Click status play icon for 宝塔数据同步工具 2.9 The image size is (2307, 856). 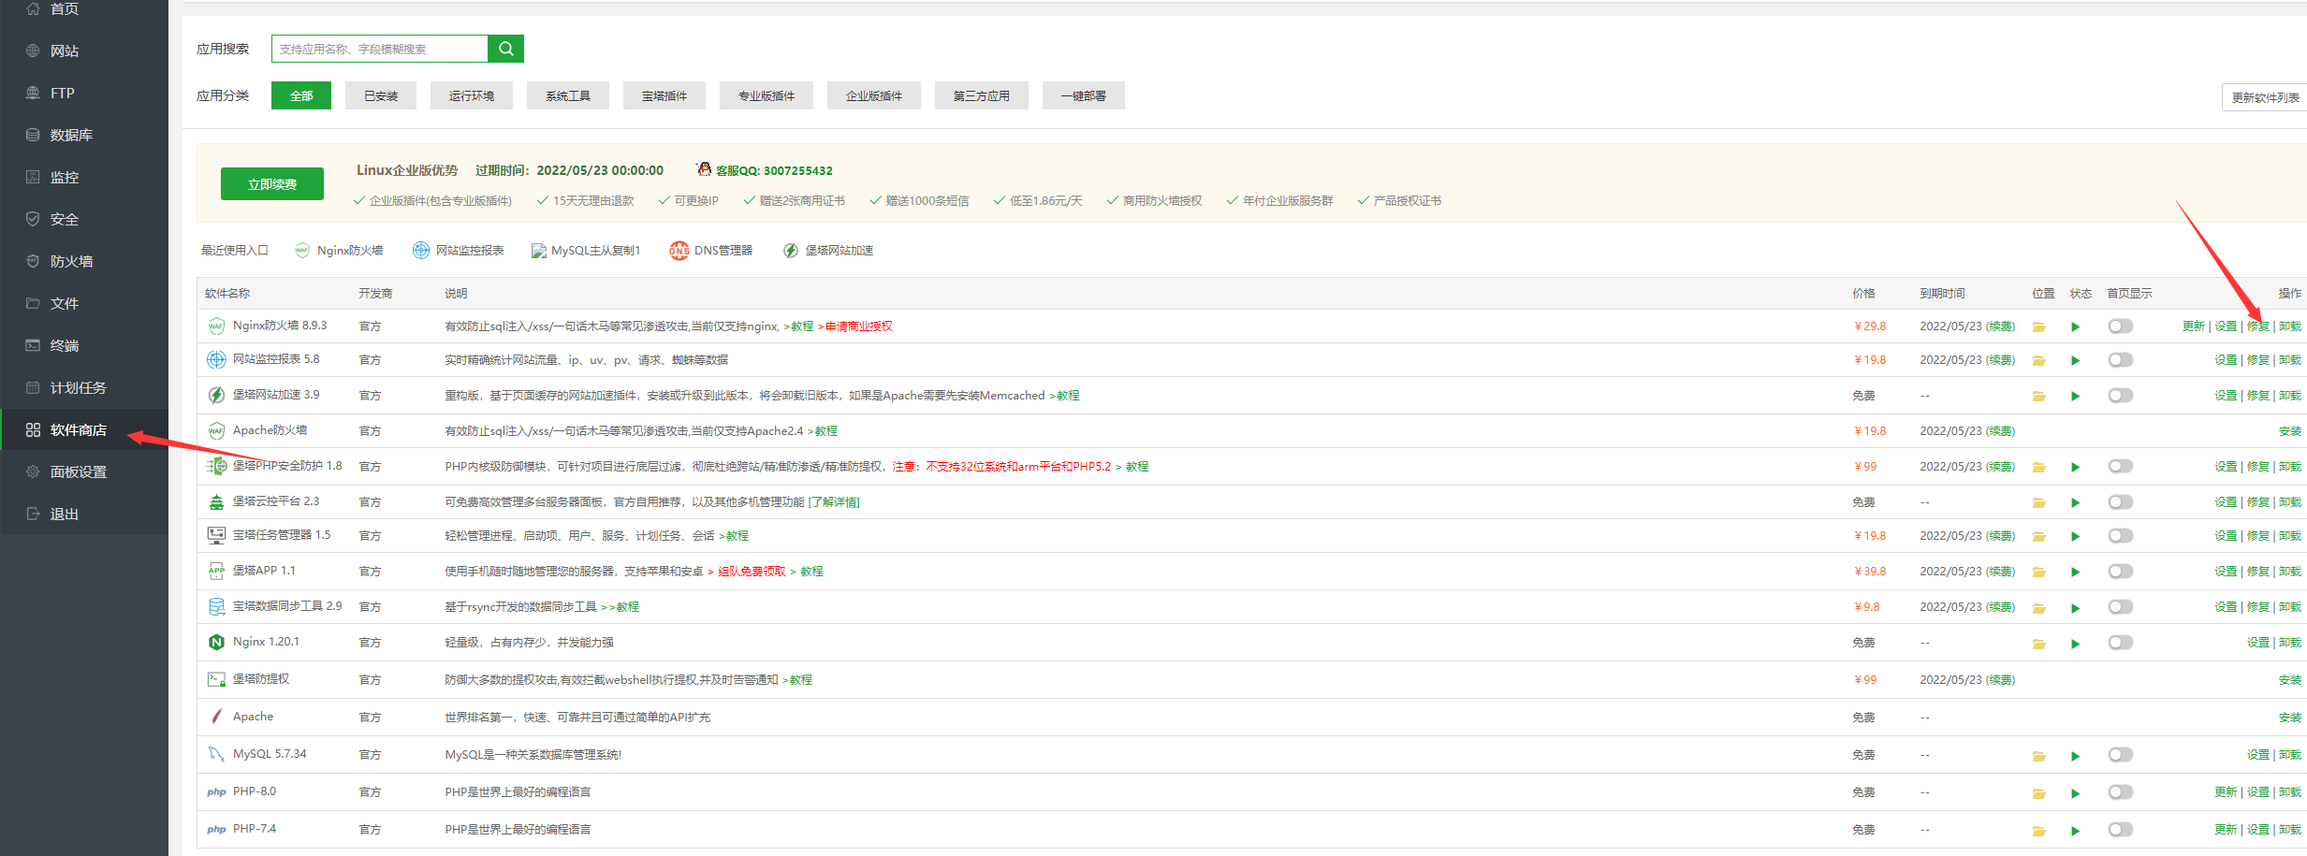pos(2075,608)
